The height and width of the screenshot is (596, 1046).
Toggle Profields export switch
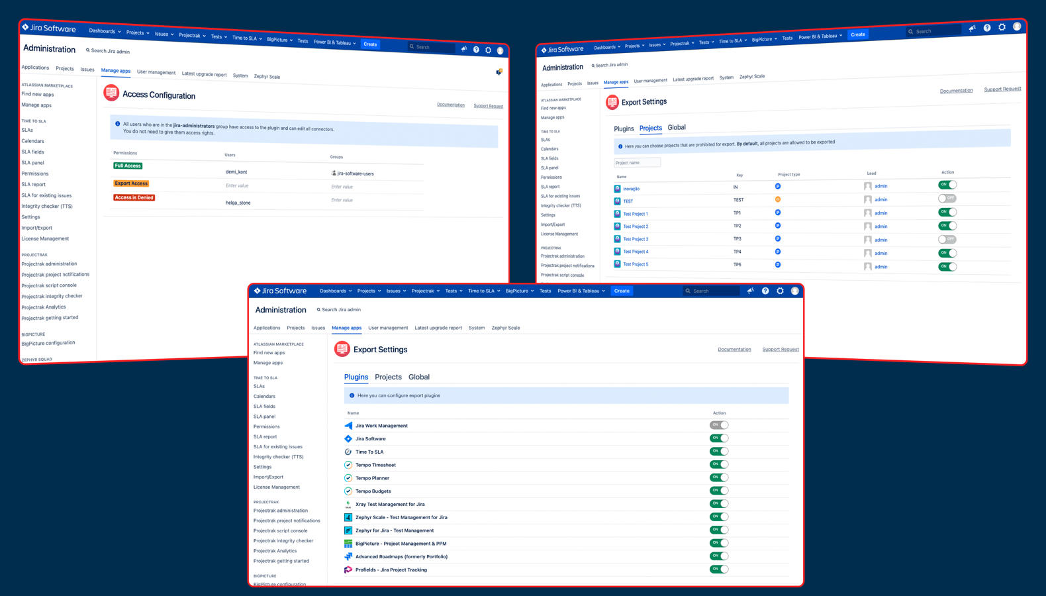click(719, 569)
